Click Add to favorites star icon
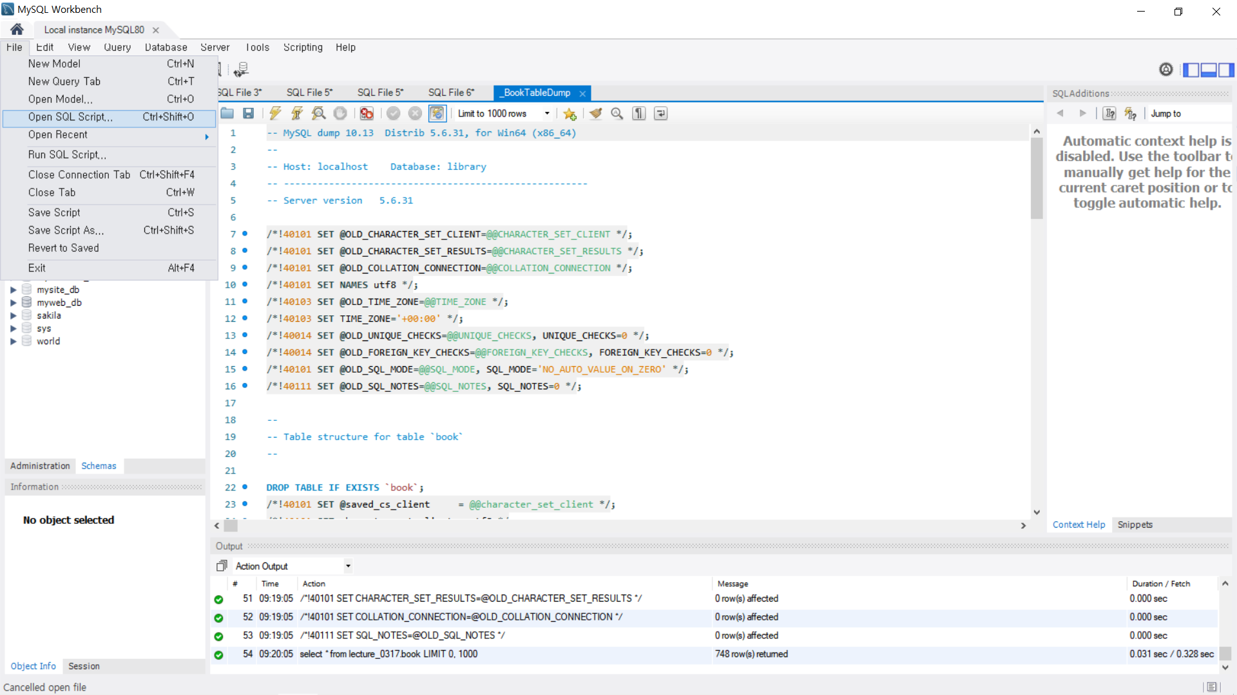The width and height of the screenshot is (1237, 695). tap(570, 114)
